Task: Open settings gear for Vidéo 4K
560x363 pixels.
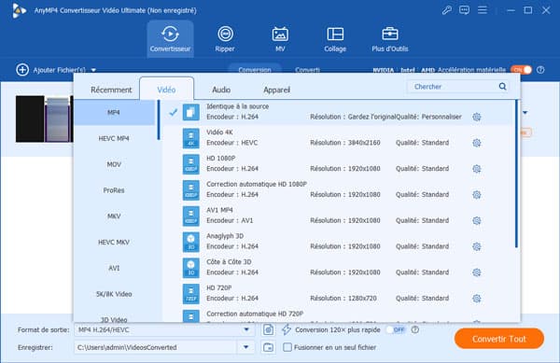Action: tap(476, 143)
